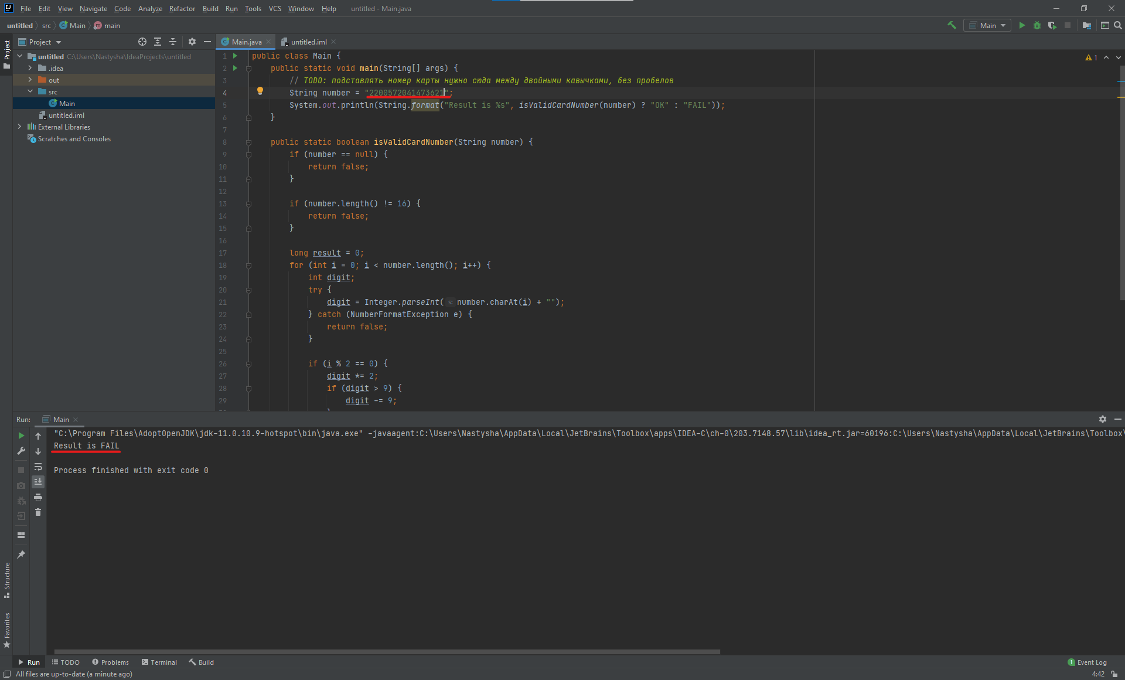This screenshot has width=1125, height=680.
Task: Click the Search Everywhere magnifier icon
Action: [x=1117, y=25]
